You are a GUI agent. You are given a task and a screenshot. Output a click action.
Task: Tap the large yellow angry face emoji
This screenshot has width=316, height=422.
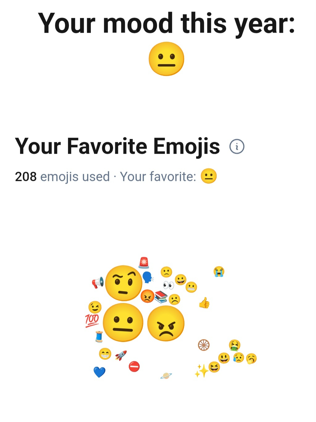166,323
